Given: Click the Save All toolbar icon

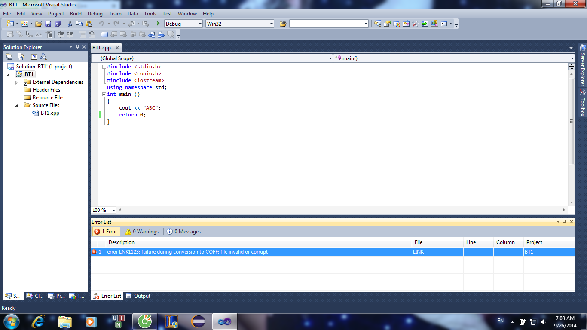Looking at the screenshot, I should tap(57, 24).
